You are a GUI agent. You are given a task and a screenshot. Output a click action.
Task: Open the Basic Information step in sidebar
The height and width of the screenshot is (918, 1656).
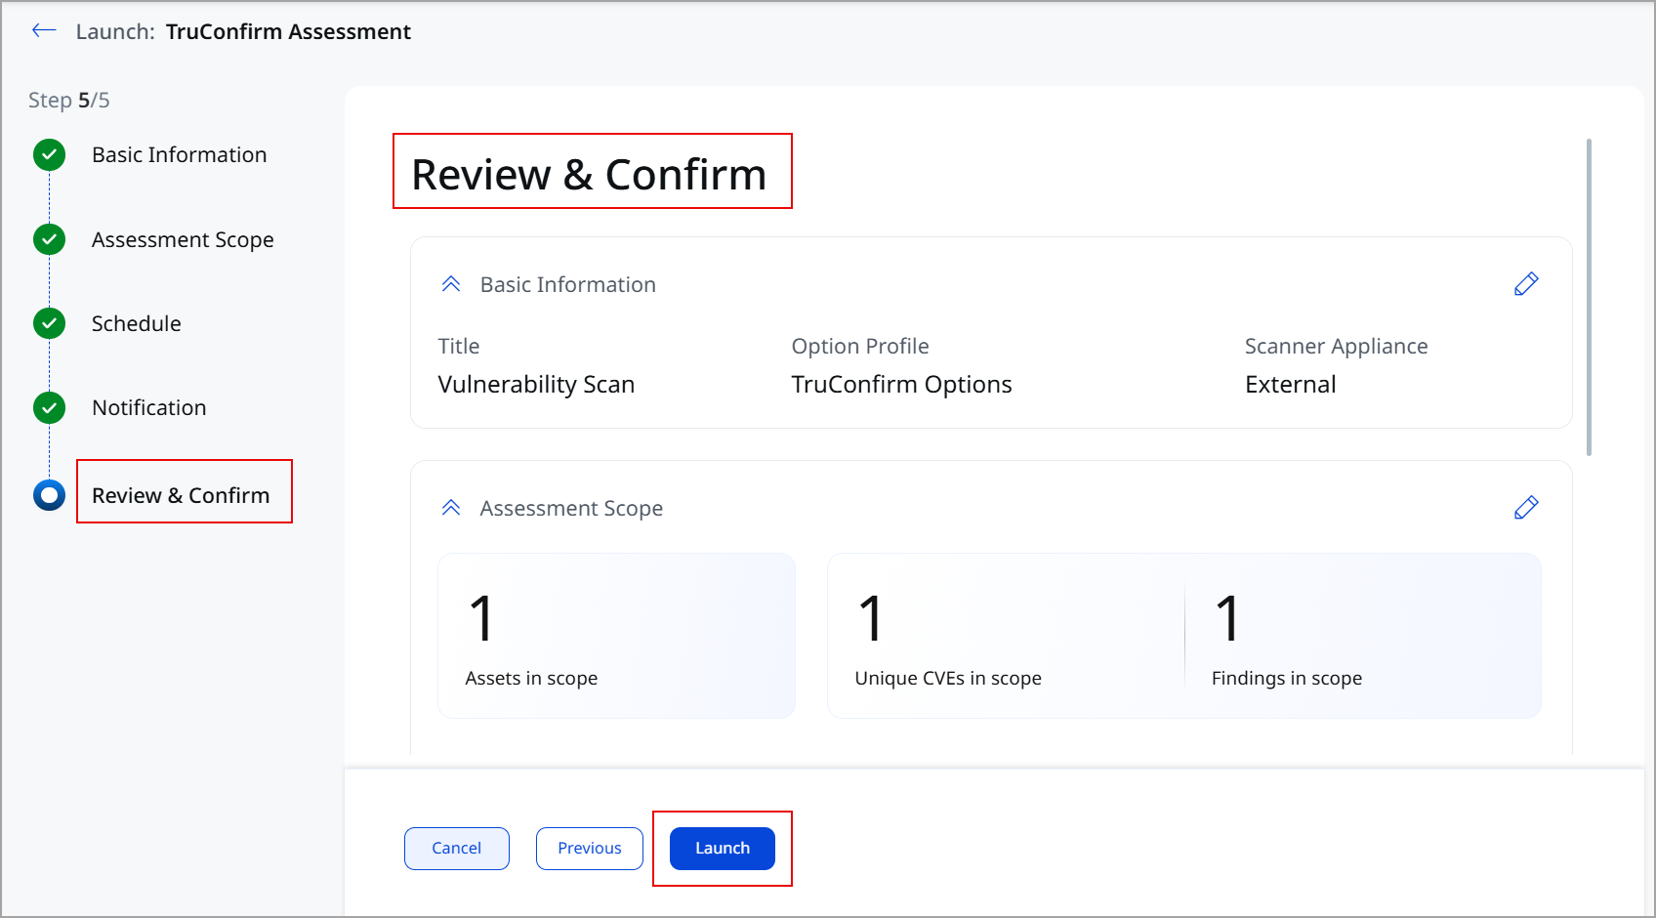coord(179,154)
